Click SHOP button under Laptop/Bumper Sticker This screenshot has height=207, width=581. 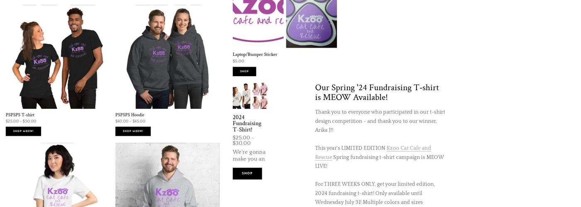point(244,72)
